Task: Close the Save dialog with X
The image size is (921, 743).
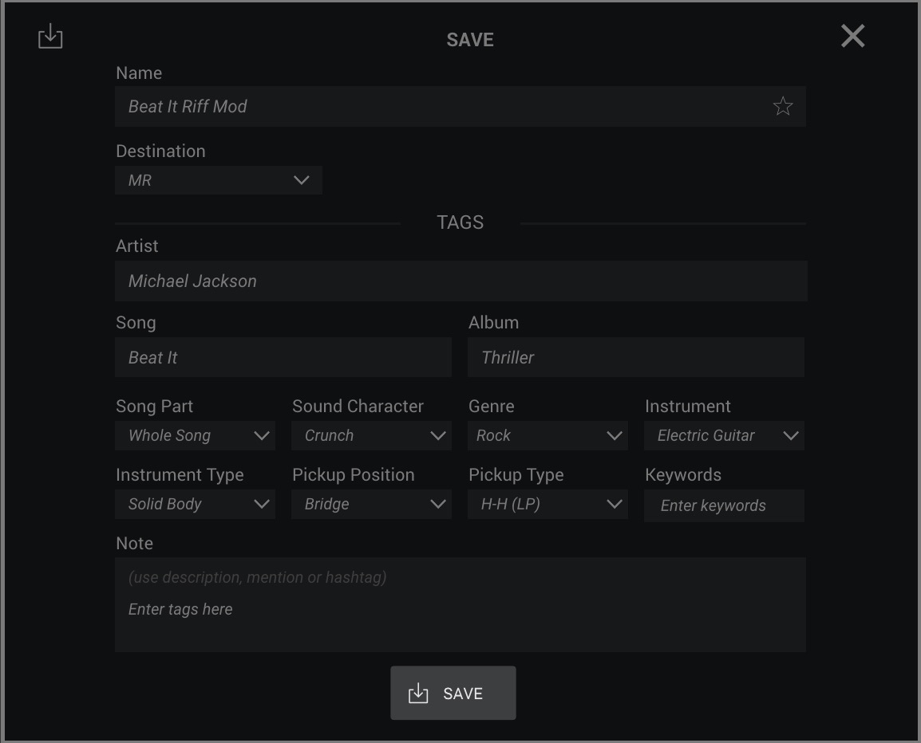Action: coord(852,37)
